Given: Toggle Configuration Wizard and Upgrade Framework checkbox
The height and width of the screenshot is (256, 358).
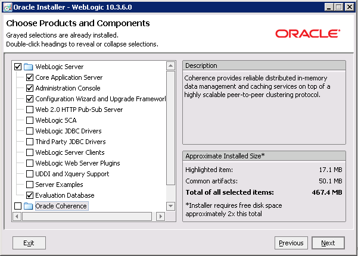Looking at the screenshot, I should (x=30, y=99).
